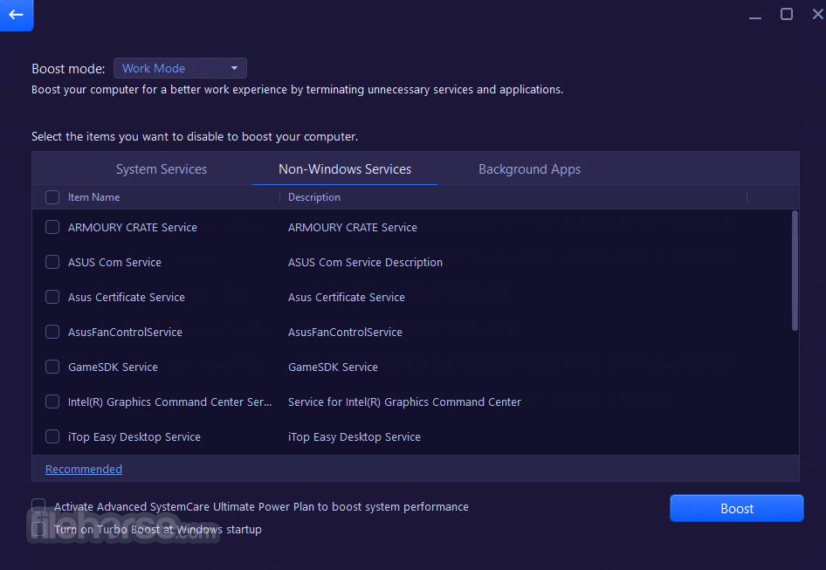826x570 pixels.
Task: Click the ASUS Com Service Description text
Action: pyautogui.click(x=365, y=262)
